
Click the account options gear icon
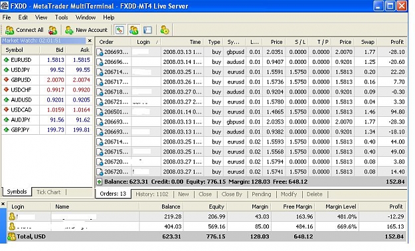(x=165, y=30)
